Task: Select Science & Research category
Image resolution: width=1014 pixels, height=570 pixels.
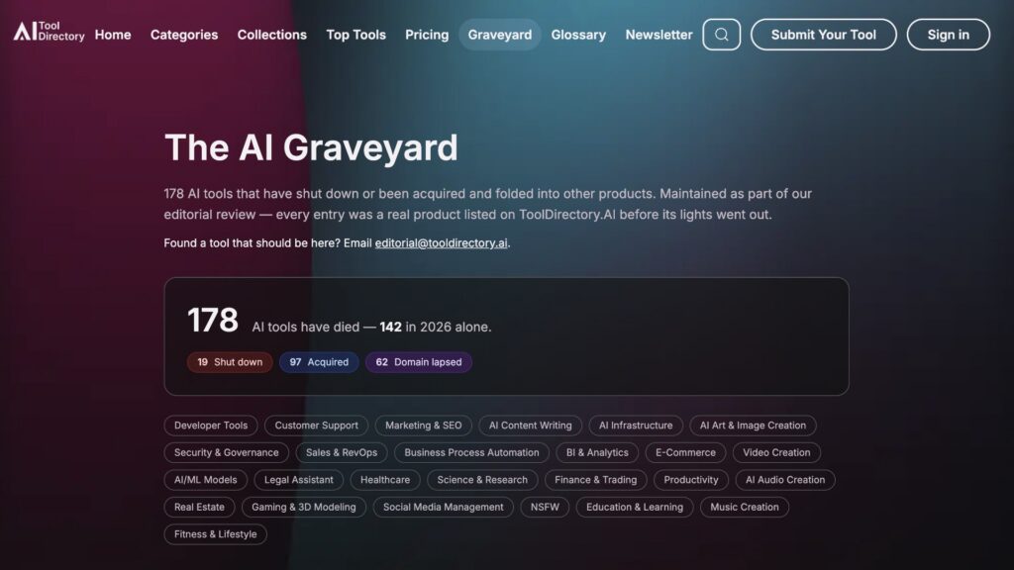Action: coord(482,480)
